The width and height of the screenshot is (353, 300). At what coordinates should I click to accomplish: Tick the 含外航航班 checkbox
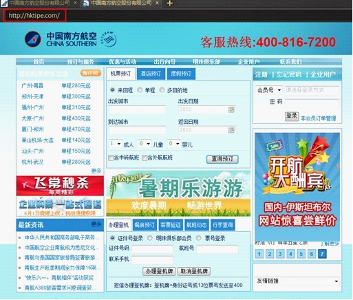click(x=145, y=158)
